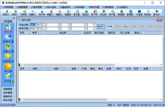Open the 销售出库 toolbar icon
The width and height of the screenshot is (165, 107).
(x=60, y=13)
